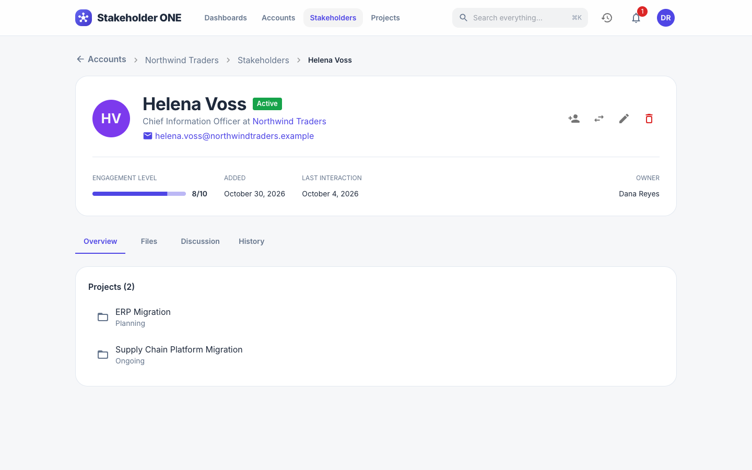Open the DR user avatar menu
The image size is (752, 470).
click(666, 18)
